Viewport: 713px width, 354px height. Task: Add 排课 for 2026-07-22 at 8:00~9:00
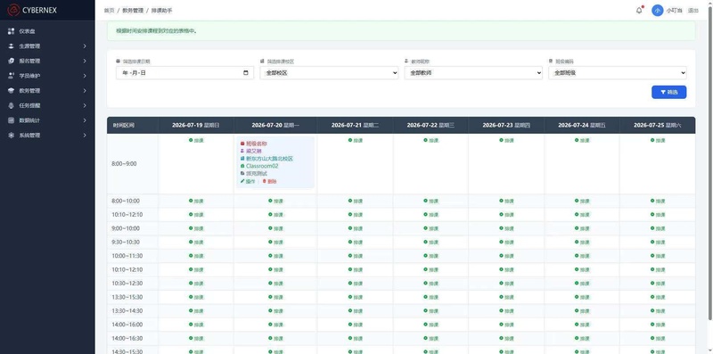[x=430, y=140]
